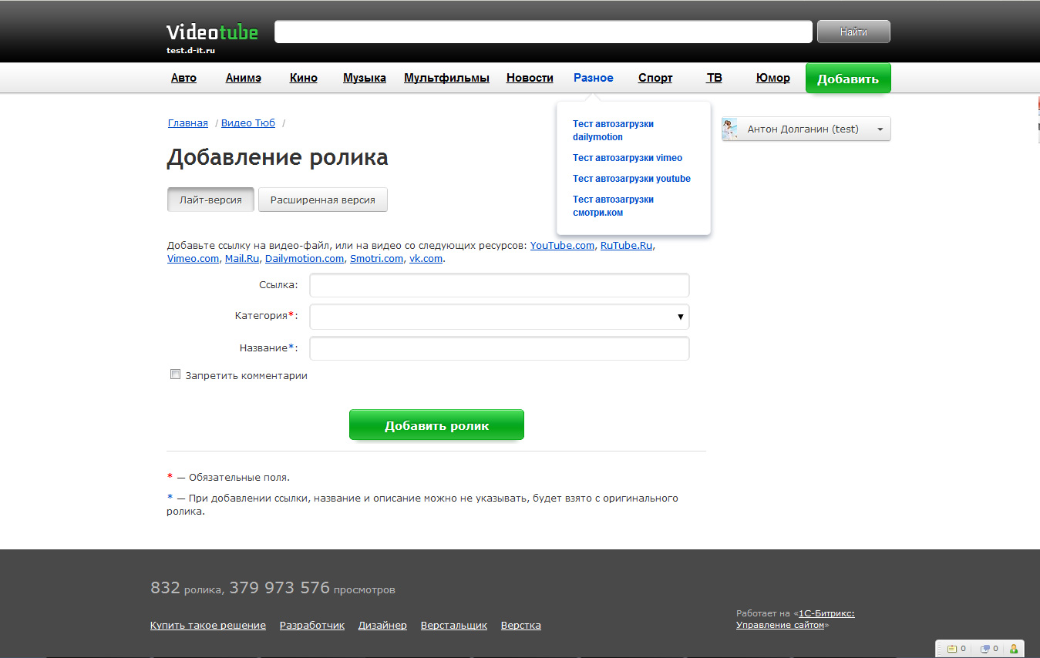Open the Категория dropdown
The height and width of the screenshot is (658, 1040).
point(499,317)
